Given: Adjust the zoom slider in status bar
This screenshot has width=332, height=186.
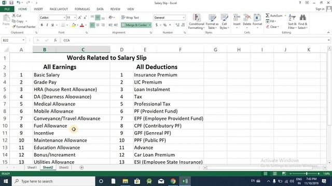Looking at the screenshot, I should [307, 174].
